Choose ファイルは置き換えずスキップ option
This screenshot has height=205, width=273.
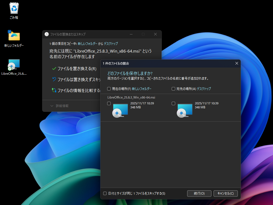pos(76,80)
